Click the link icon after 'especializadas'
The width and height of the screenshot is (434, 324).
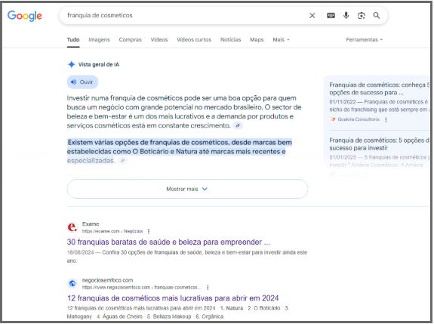point(122,161)
